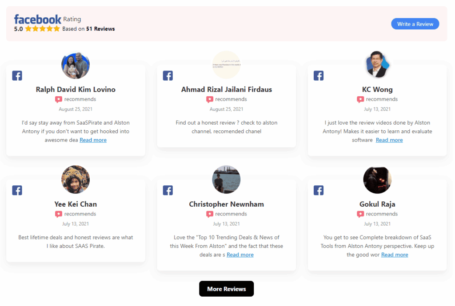Screen dimensions: 455x306
Task: Open Read more on KC Wong's review
Action: [x=389, y=140]
